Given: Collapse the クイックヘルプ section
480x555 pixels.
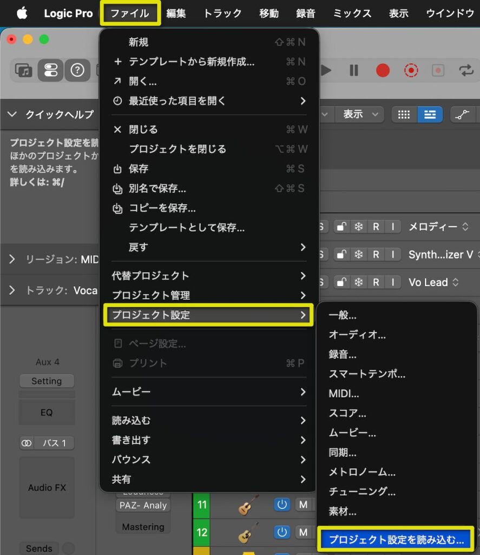Looking at the screenshot, I should coord(12,114).
